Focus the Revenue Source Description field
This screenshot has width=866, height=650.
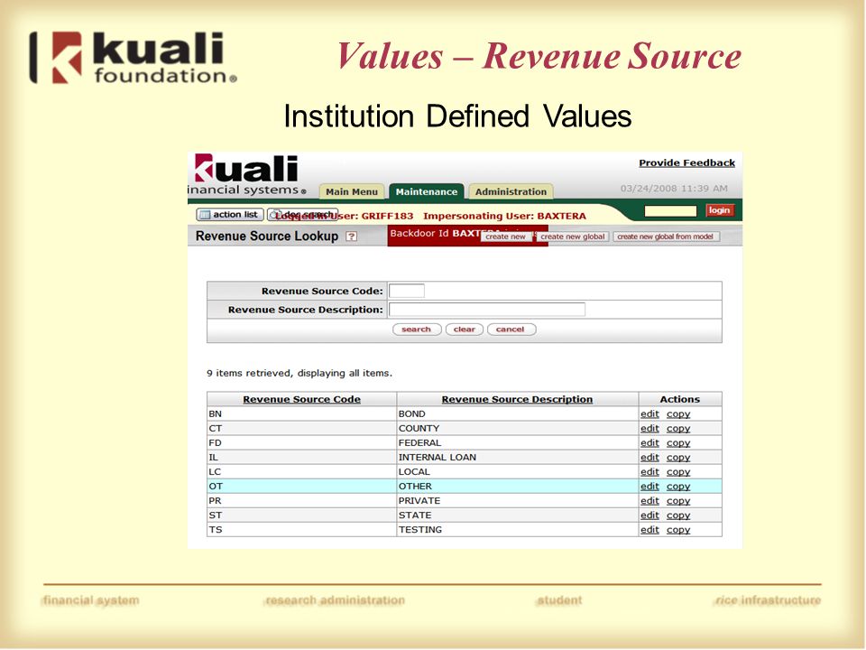[487, 310]
